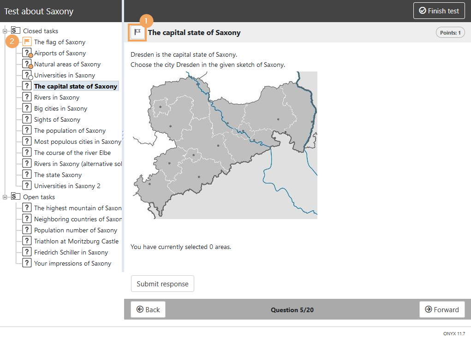Toggle the flag marker beside the question title
Screen dimensions: 471x338
click(x=137, y=32)
